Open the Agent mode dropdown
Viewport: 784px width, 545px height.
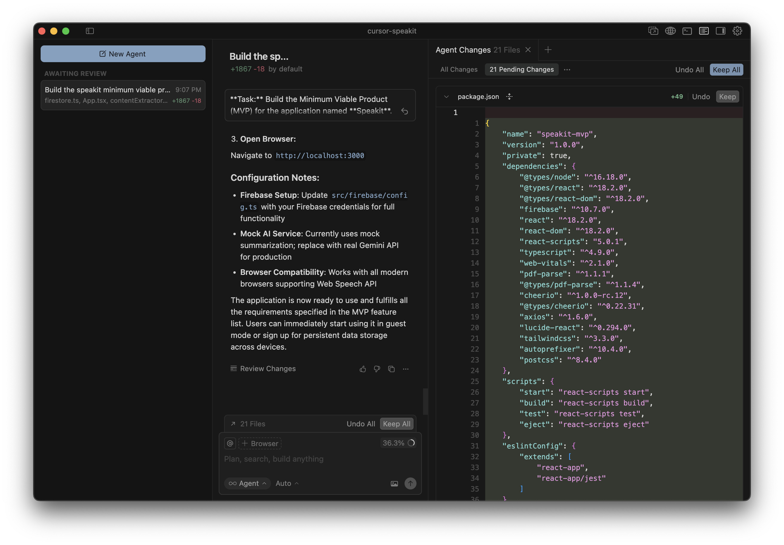tap(248, 483)
